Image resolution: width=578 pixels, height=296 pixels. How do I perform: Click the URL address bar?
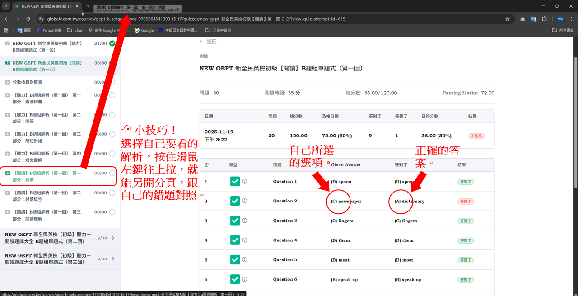tap(271, 19)
